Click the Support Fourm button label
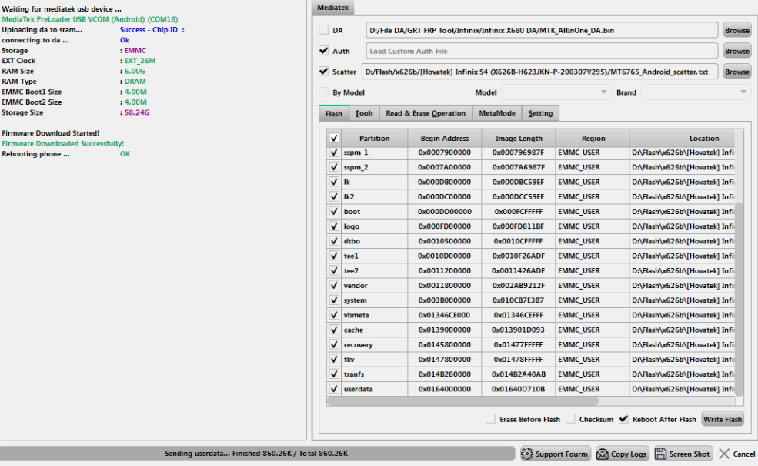Viewport: 758px width, 466px height. [x=561, y=454]
